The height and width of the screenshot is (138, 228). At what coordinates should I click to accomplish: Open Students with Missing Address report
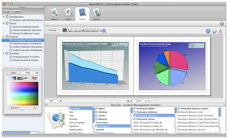26,20
